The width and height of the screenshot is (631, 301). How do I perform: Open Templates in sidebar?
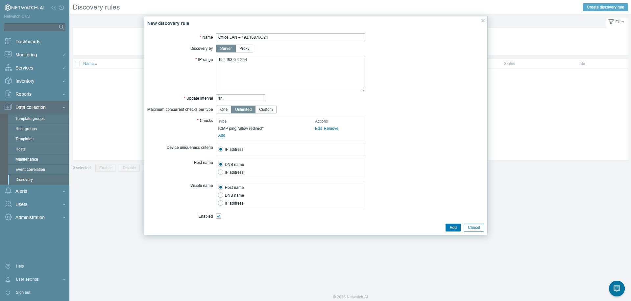click(x=38, y=139)
